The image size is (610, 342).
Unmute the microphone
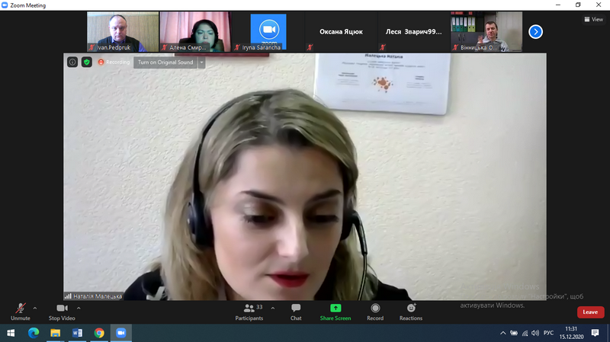(21, 312)
